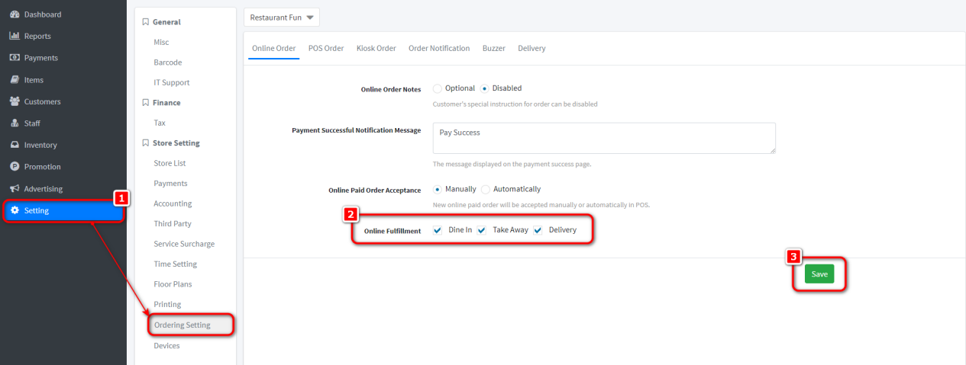Screen dimensions: 966x365
Task: Switch to the POS Order tab
Action: [326, 48]
